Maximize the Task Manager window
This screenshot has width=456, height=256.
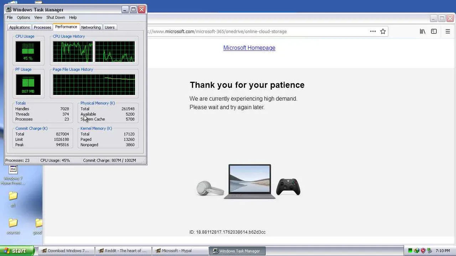(x=133, y=10)
